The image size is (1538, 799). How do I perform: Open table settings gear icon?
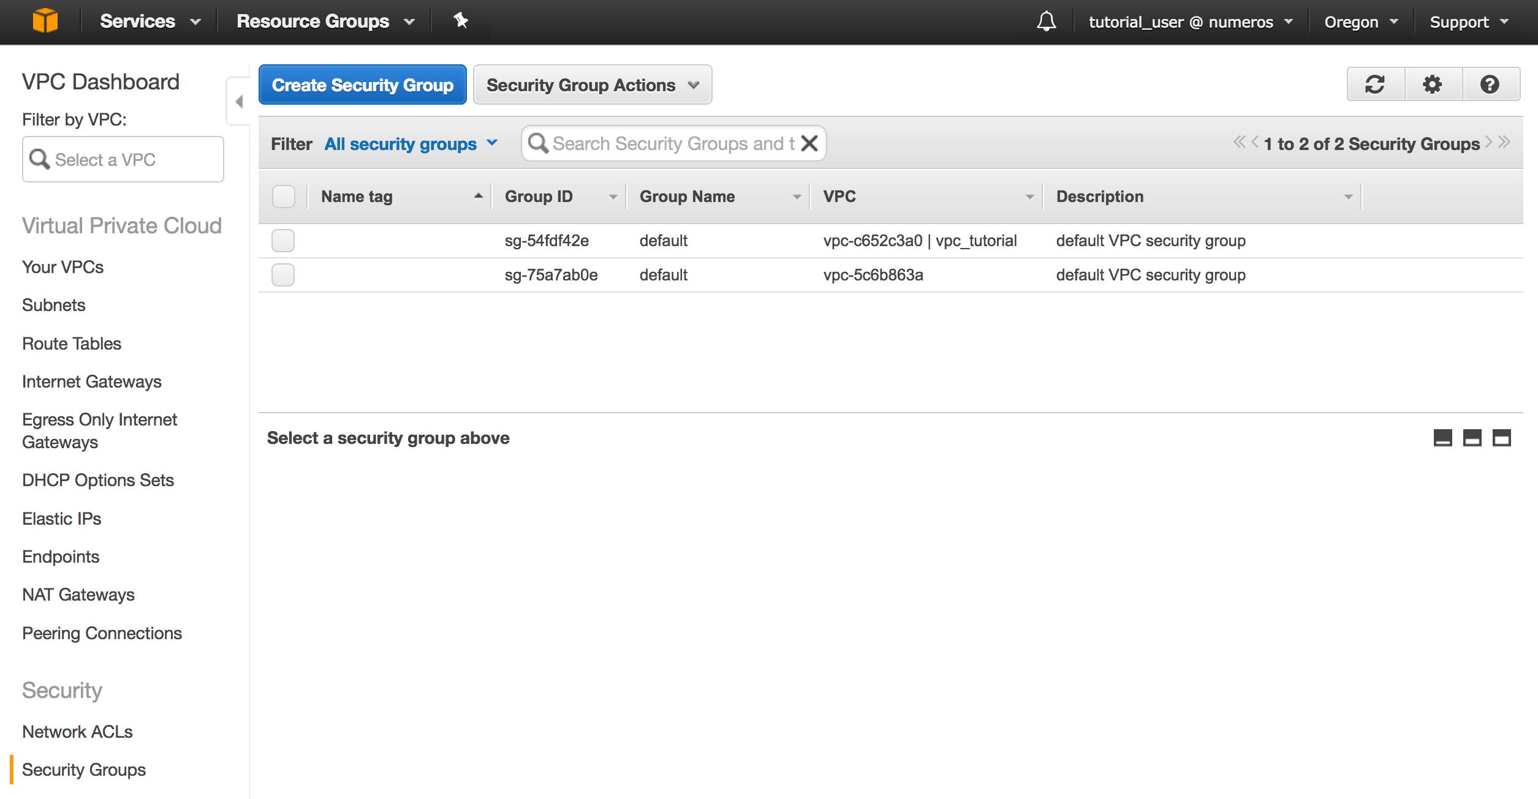(x=1432, y=84)
